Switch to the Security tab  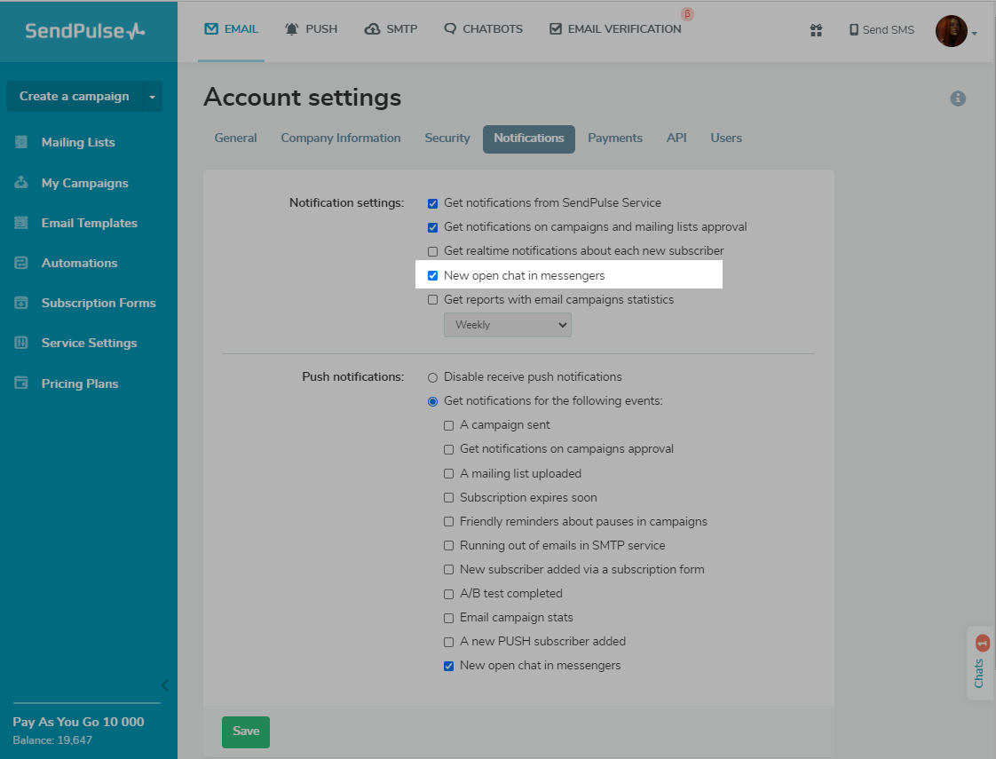pyautogui.click(x=447, y=138)
